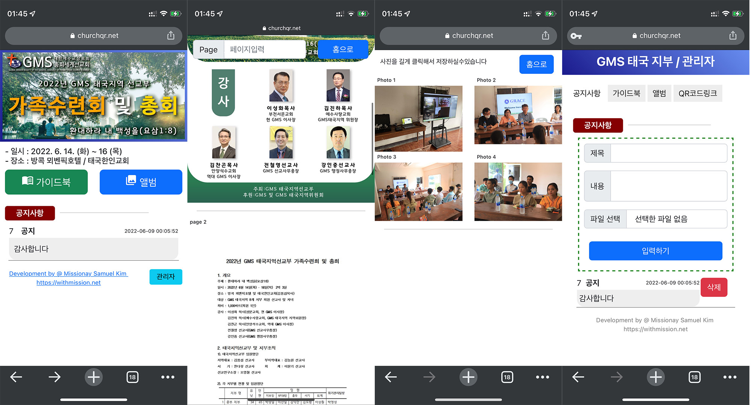Tap forward arrow in album page toolbar
This screenshot has width=751, height=405.
coord(430,377)
